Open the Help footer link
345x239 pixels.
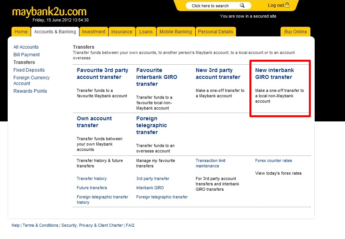tap(15, 225)
